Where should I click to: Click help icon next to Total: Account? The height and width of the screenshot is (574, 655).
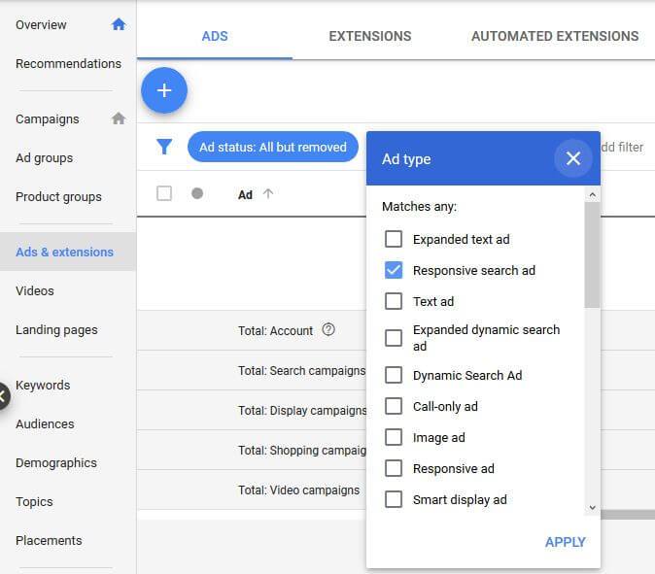point(328,330)
